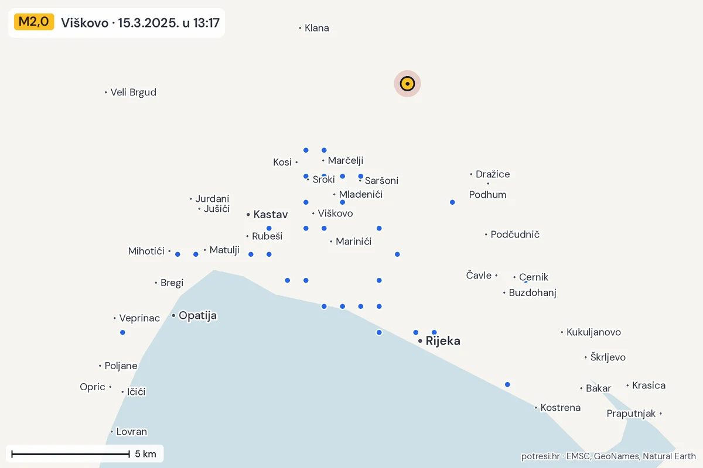Click the Veli Brgud place marker dot
Screen dimensions: 703x468
point(106,92)
